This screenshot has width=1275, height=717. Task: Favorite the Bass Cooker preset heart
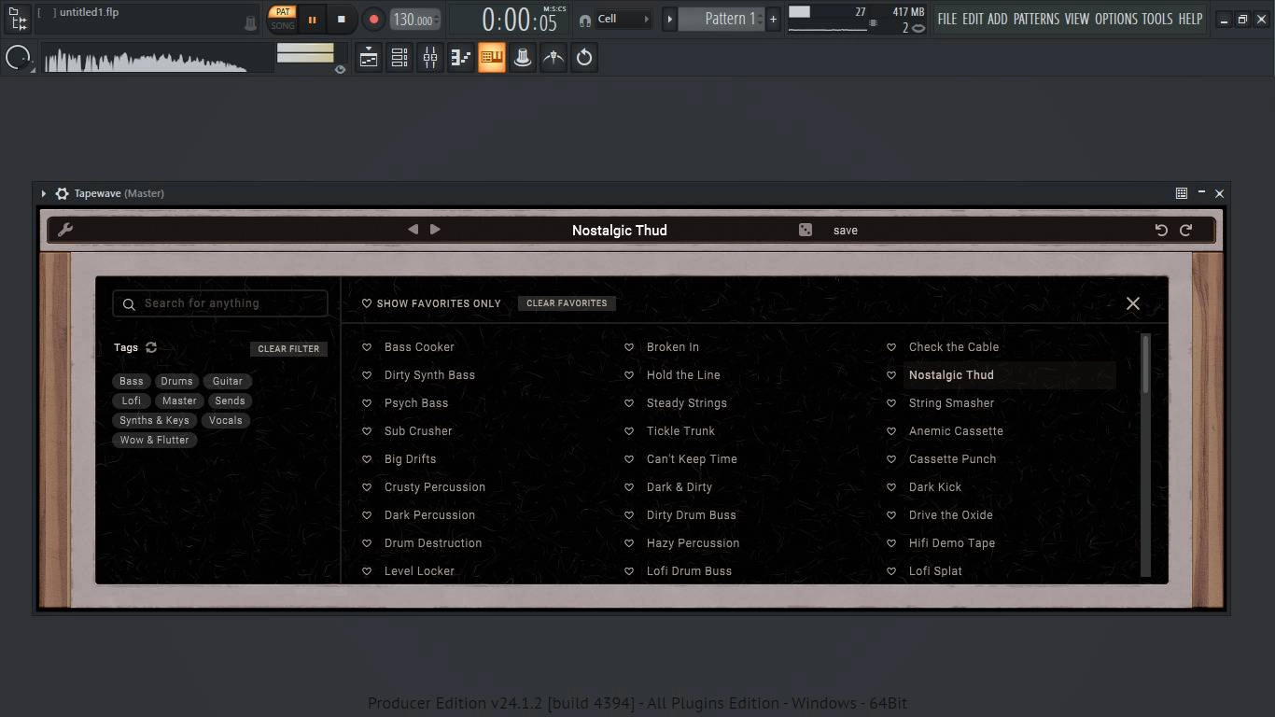367,347
